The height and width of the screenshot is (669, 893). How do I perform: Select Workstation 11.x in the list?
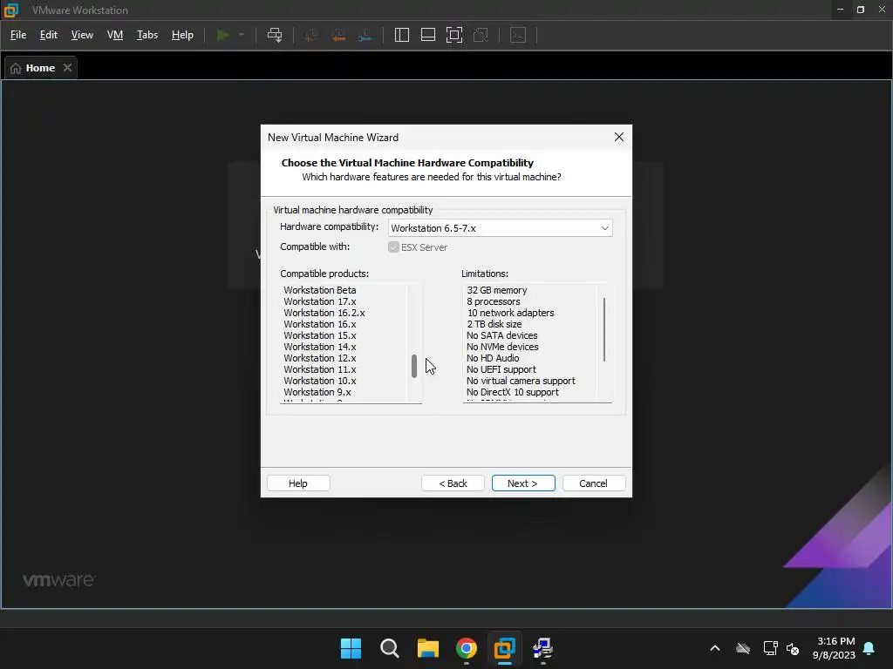tap(319, 369)
